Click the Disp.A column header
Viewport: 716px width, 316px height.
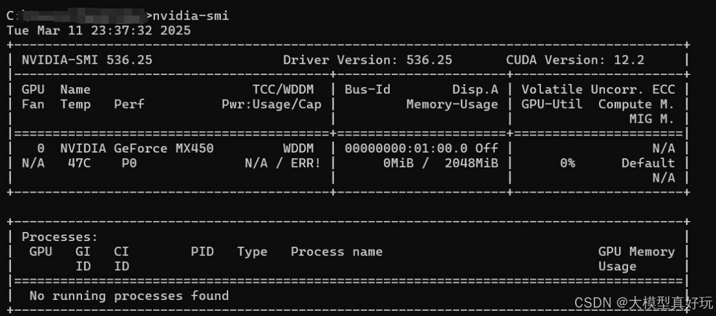click(x=476, y=90)
